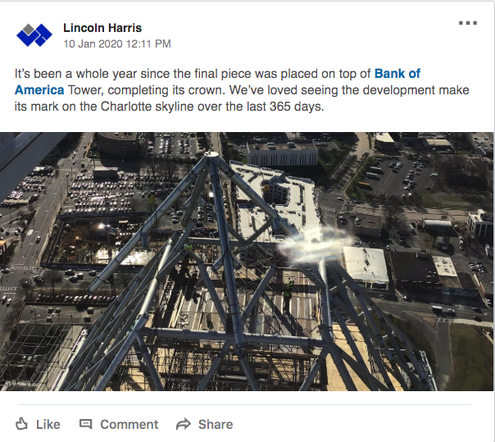The width and height of the screenshot is (495, 442).
Task: Select the Like text label
Action: click(x=48, y=424)
